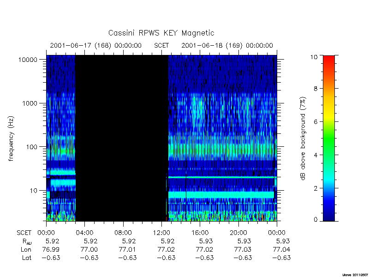369x277 pixels.
Task: Click the longitude value '77.04'
Action: click(281, 249)
